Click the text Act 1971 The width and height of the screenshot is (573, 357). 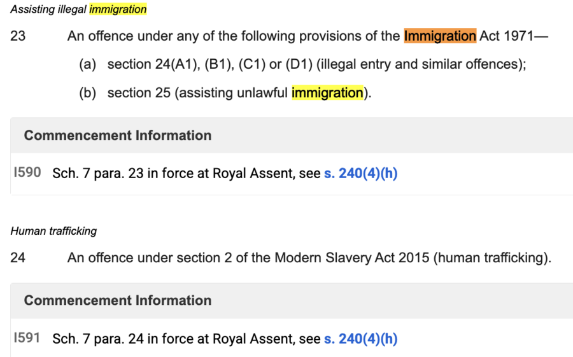(506, 36)
